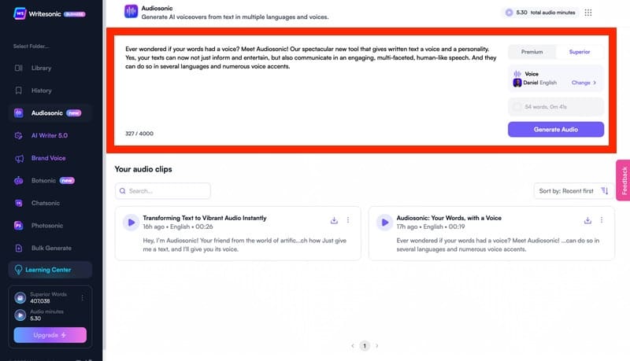Click the Library book icon
The height and width of the screenshot is (361, 630).
click(18, 68)
